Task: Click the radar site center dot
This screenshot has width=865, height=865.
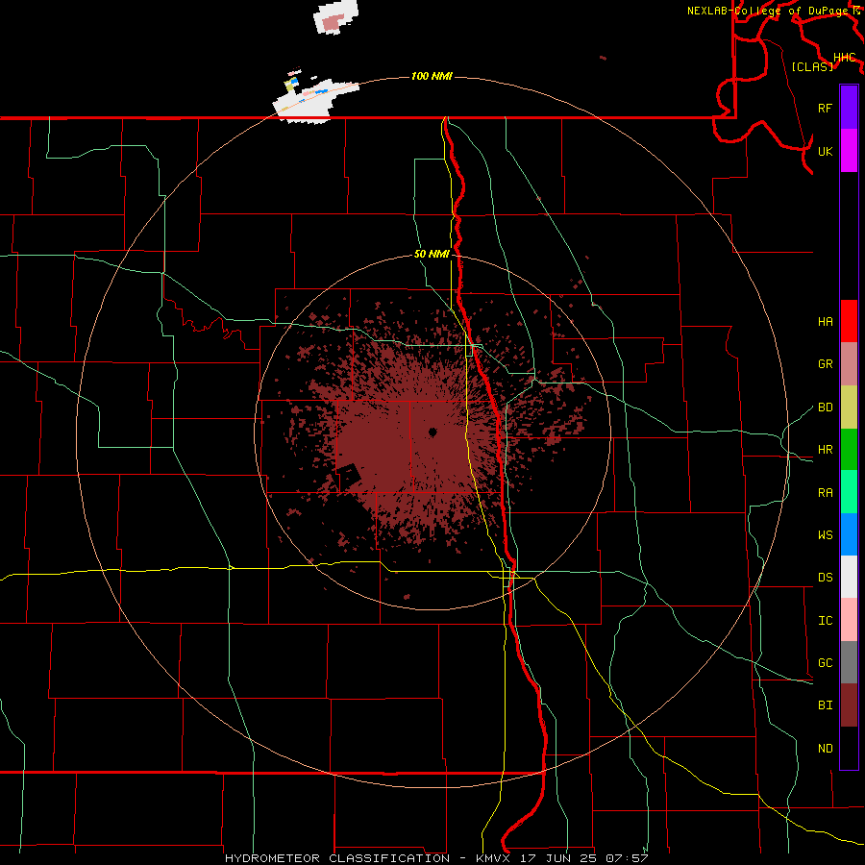Action: coord(432,432)
